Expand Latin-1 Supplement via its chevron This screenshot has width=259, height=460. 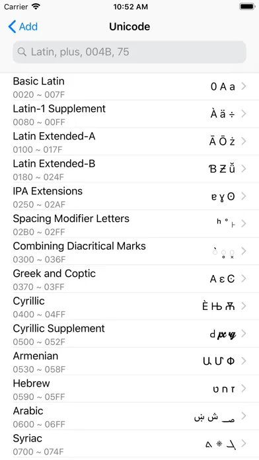coord(243,114)
